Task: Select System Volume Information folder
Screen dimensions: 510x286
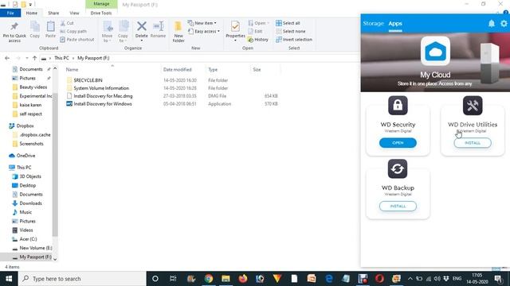Action: click(101, 88)
